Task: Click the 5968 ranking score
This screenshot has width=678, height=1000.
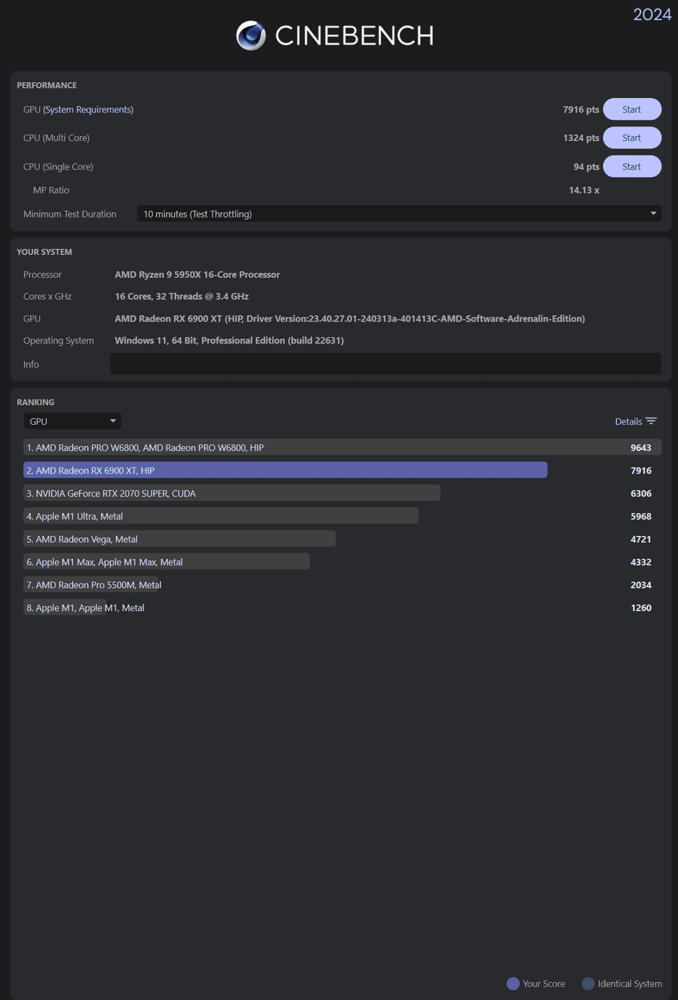Action: (641, 517)
